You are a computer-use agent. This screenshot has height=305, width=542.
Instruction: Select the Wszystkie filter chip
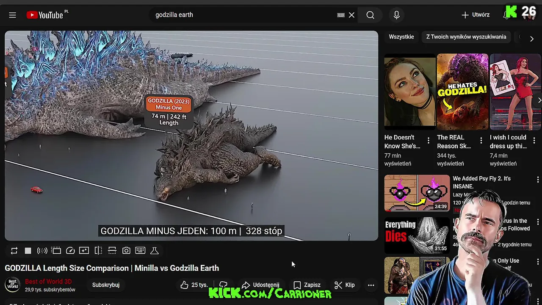[401, 37]
